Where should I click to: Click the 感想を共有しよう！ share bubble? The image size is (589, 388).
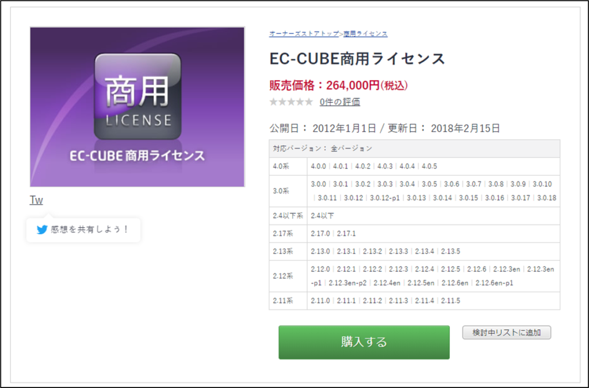pos(83,230)
